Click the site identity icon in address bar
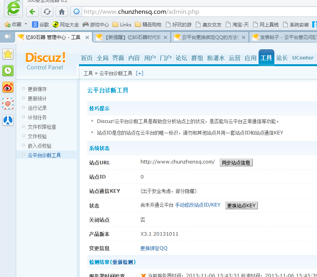The height and width of the screenshot is (277, 317). click(77, 11)
